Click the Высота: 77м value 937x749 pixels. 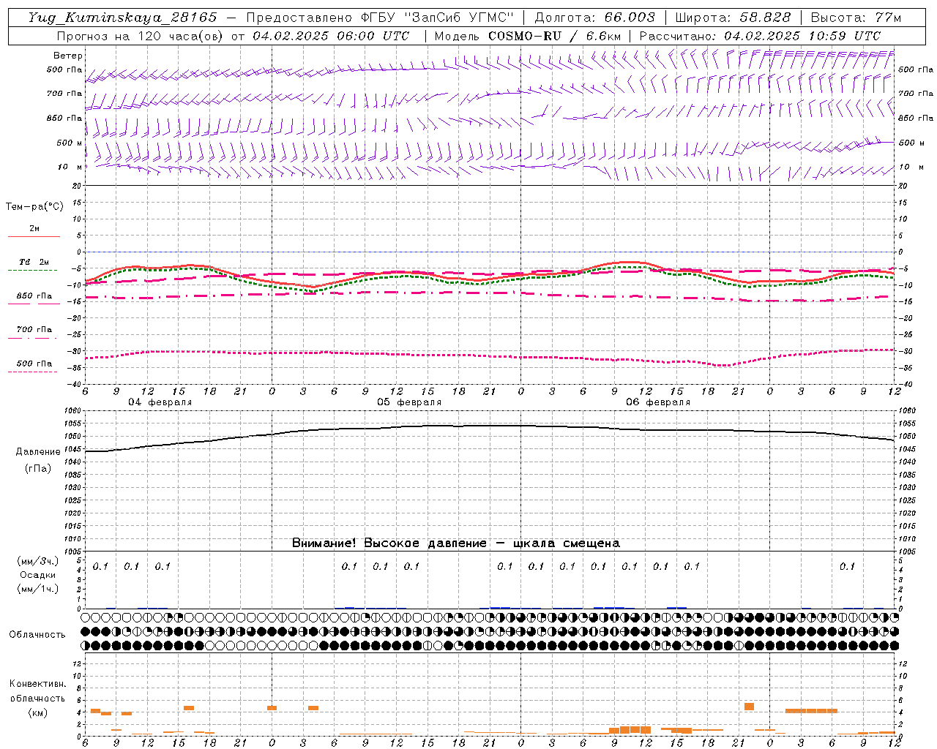coord(856,18)
